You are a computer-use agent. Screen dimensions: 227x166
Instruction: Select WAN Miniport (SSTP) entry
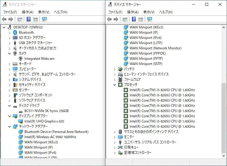point(146,64)
